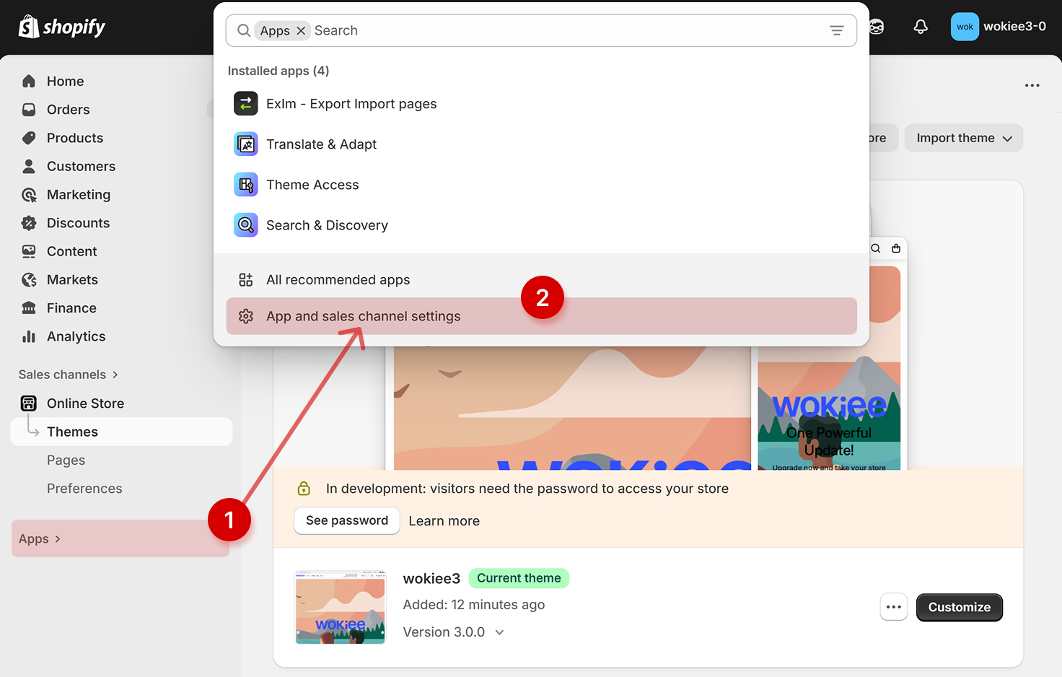Click the Customize button

click(x=959, y=607)
